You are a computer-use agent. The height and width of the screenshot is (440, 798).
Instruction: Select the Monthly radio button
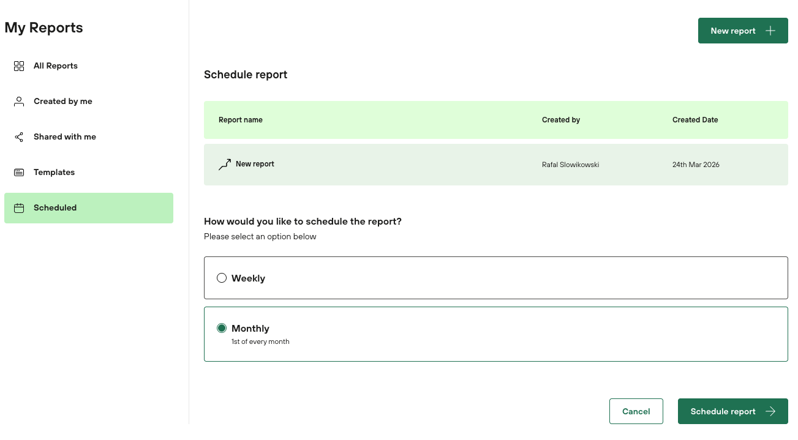pos(222,329)
